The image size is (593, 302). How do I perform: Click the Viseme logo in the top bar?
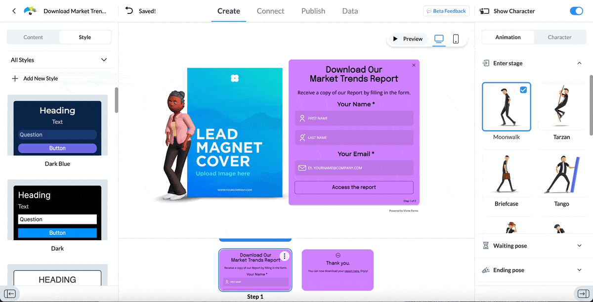point(29,10)
